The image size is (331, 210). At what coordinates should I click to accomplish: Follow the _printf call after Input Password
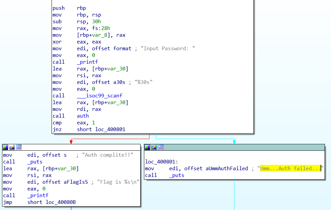point(87,62)
